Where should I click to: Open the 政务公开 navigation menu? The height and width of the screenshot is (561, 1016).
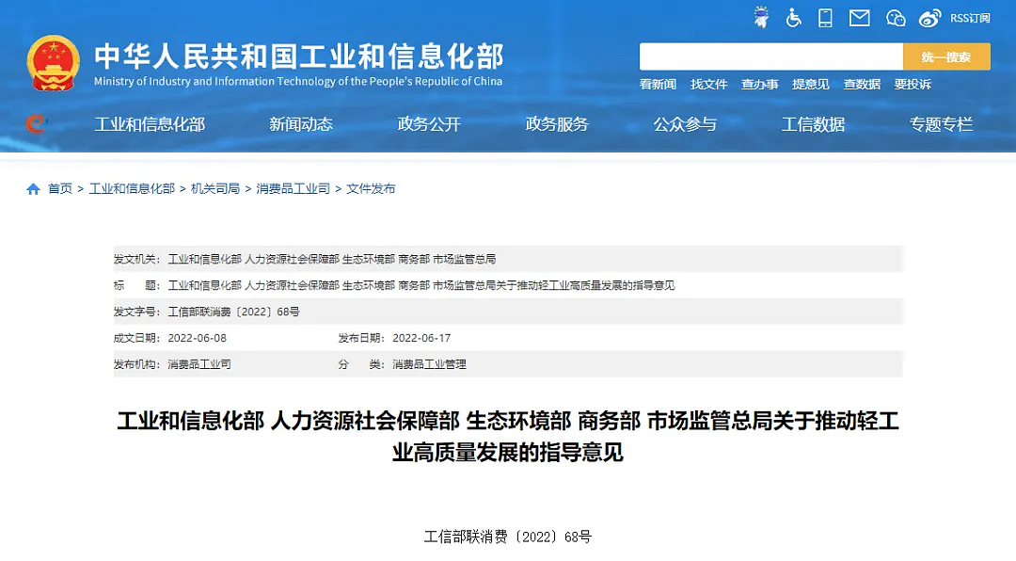click(x=429, y=124)
